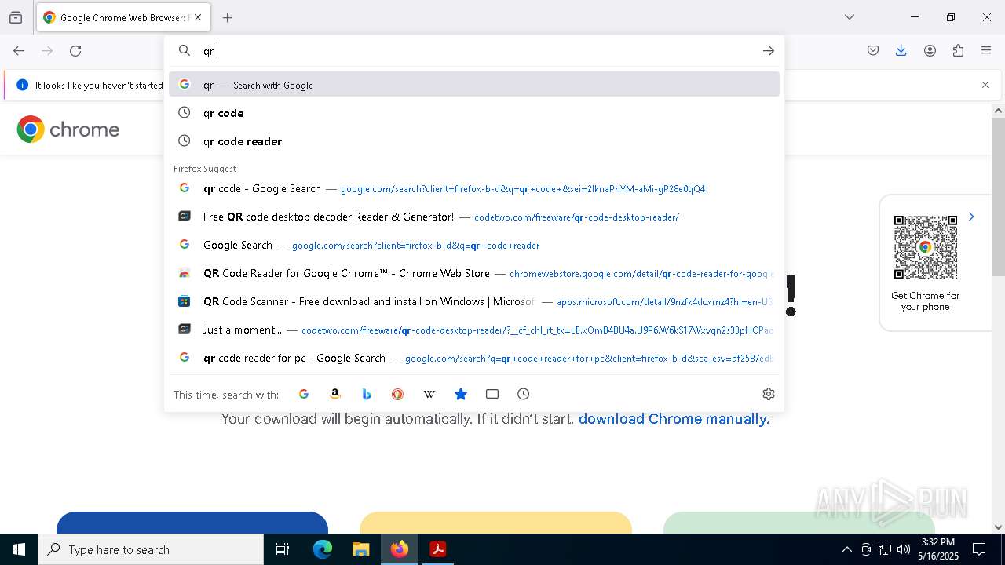
Task: Click the scrollbar down arrow
Action: [x=998, y=527]
